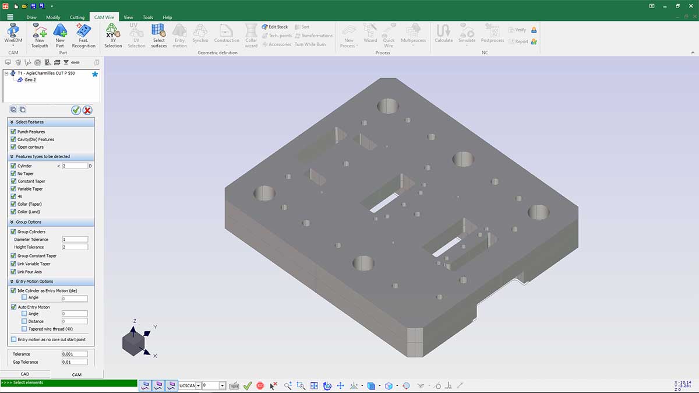Click the green checkmark to confirm
The height and width of the screenshot is (393, 699).
click(76, 110)
